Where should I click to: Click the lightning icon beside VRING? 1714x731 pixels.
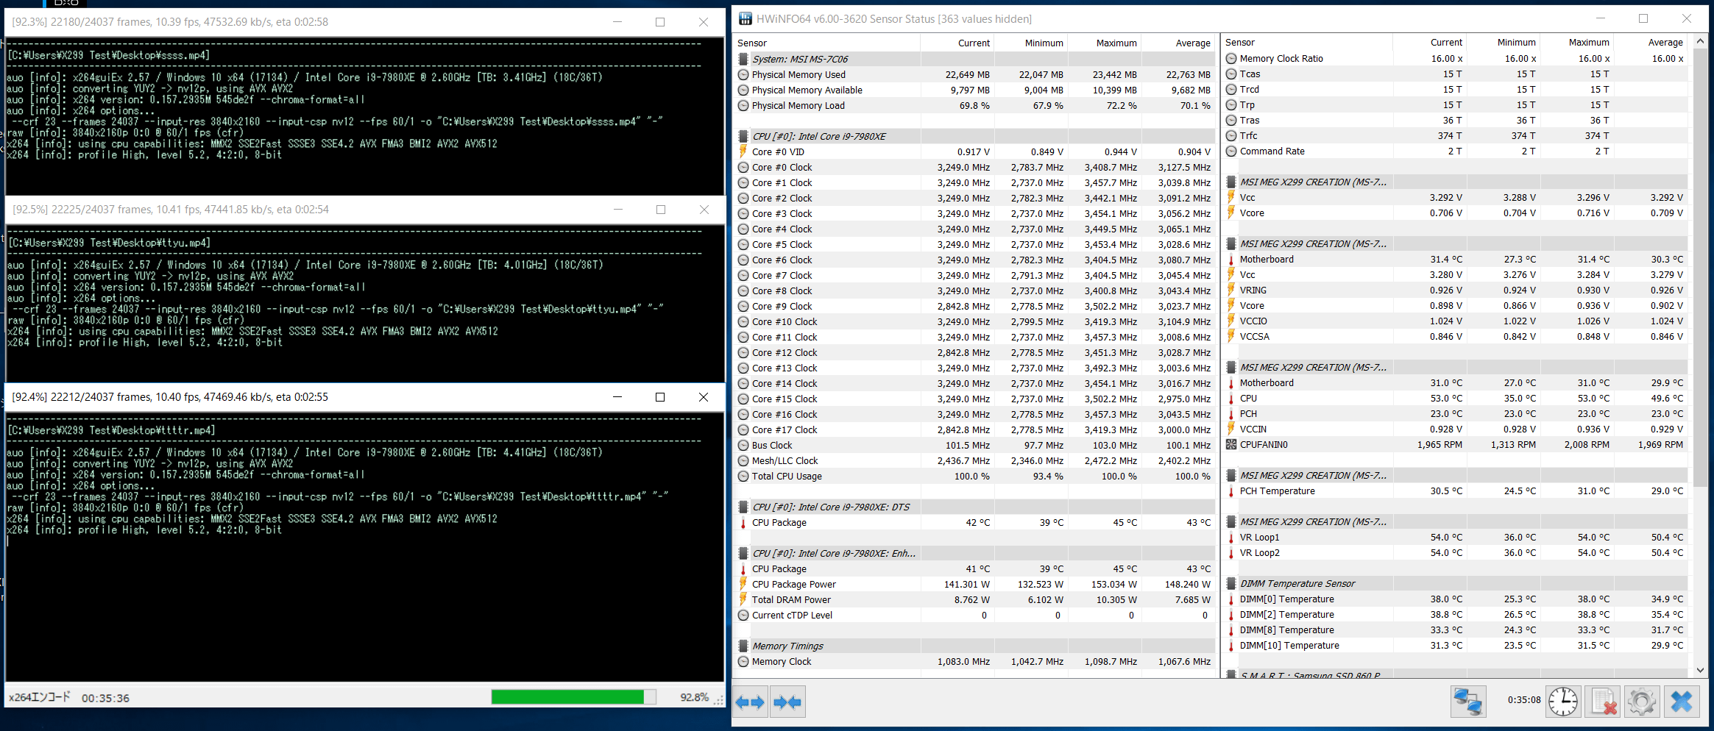coord(1231,290)
